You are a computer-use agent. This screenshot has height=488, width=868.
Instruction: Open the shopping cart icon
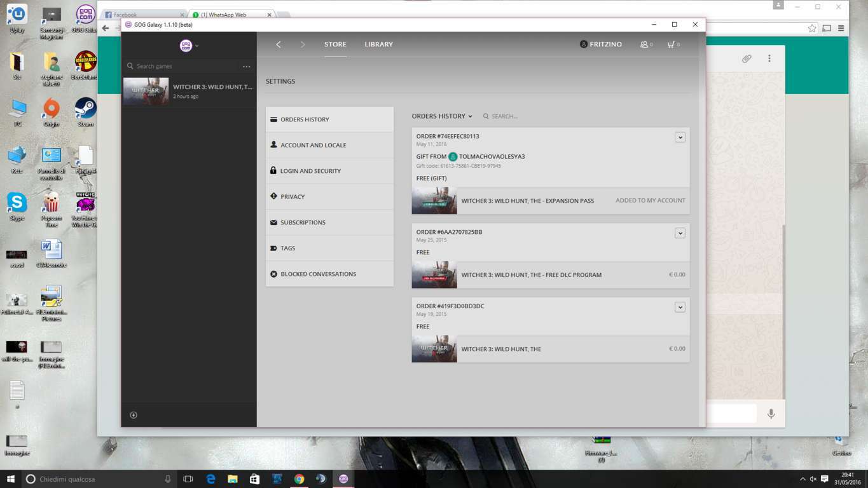point(673,44)
